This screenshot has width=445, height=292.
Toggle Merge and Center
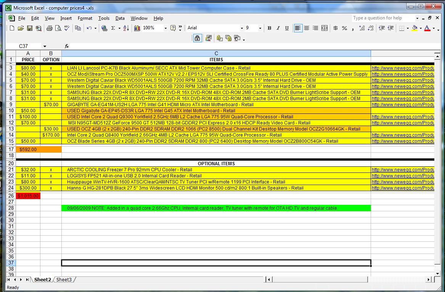click(325, 28)
